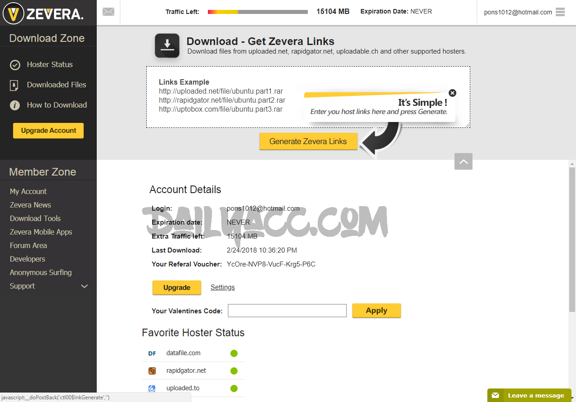Click the envelope icon in Leave a message
This screenshot has height=402, width=576.
pyautogui.click(x=495, y=396)
